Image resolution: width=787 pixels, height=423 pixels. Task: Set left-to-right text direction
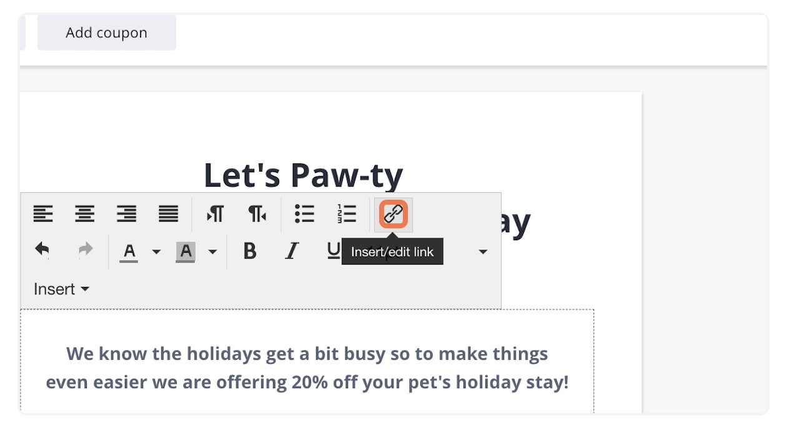[x=215, y=215]
